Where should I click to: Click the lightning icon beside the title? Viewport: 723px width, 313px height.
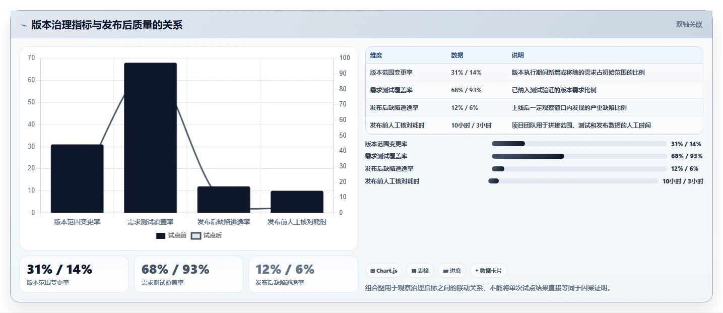[24, 25]
